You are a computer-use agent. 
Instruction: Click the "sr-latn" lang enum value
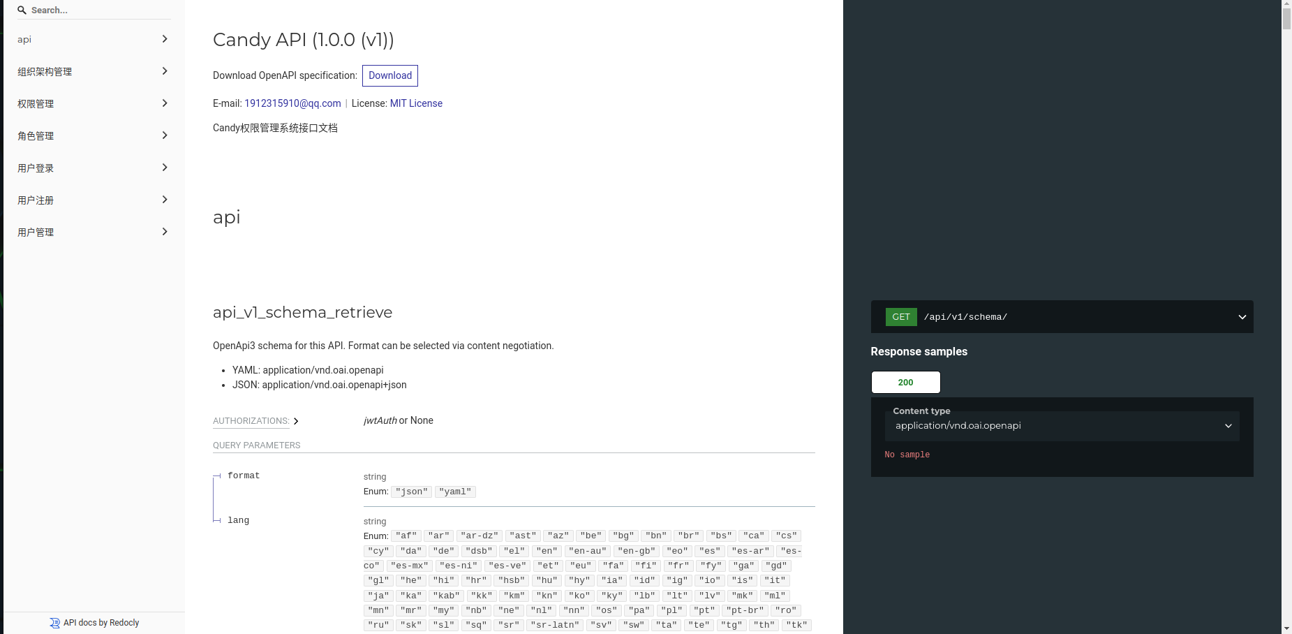(x=556, y=625)
